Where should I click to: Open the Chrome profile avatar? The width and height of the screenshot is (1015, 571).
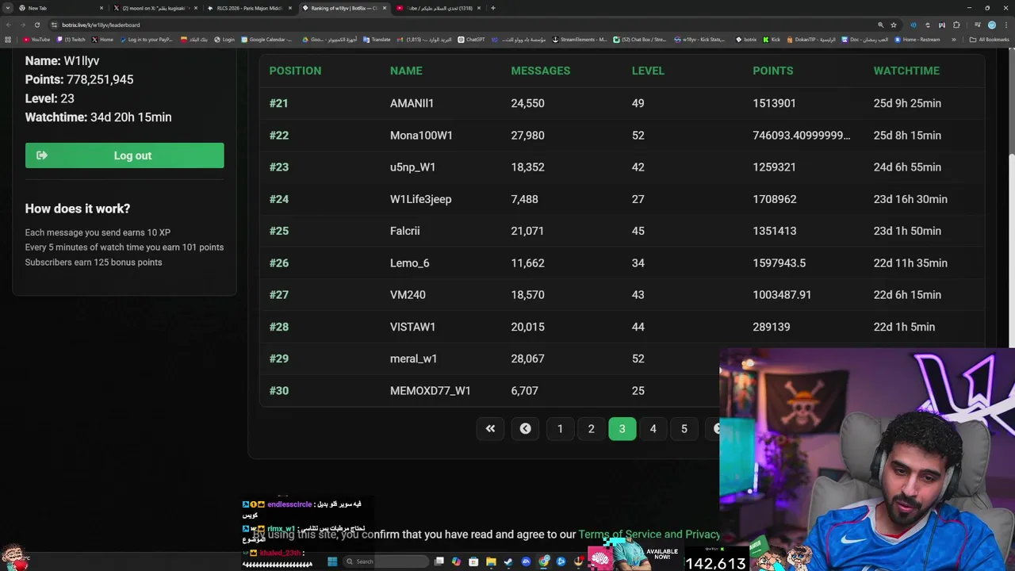click(x=992, y=25)
